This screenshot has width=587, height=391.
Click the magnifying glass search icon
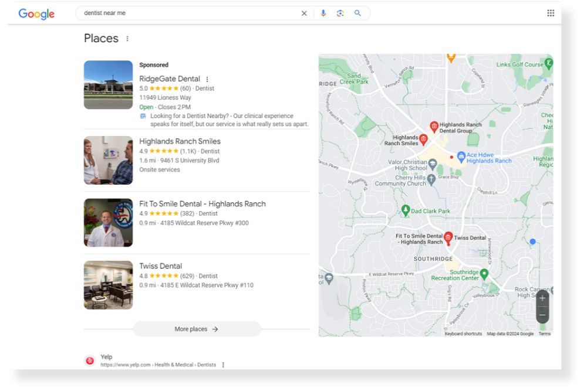357,13
